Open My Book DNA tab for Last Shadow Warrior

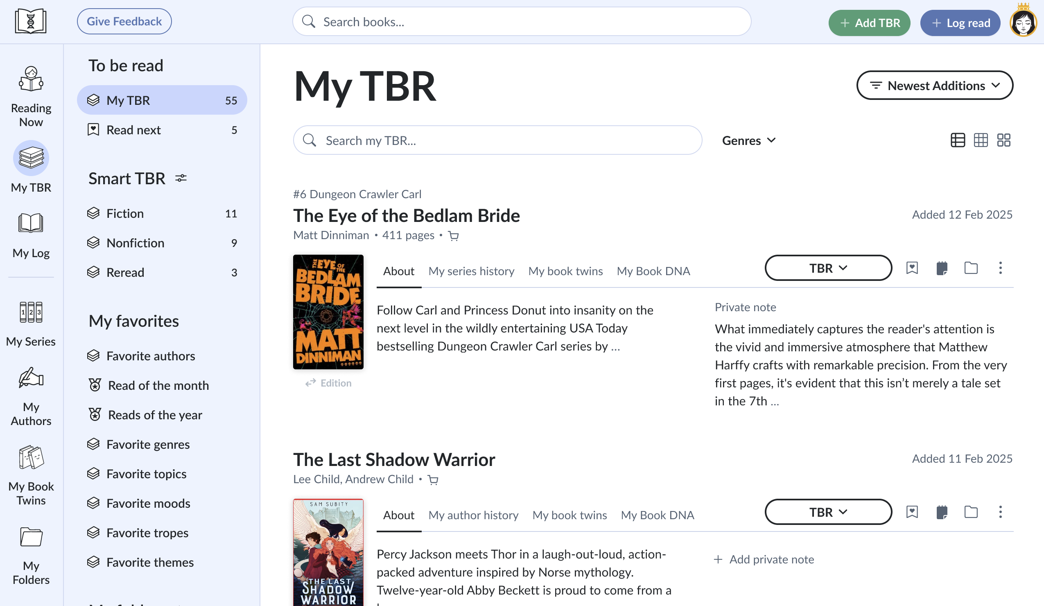[x=658, y=515]
